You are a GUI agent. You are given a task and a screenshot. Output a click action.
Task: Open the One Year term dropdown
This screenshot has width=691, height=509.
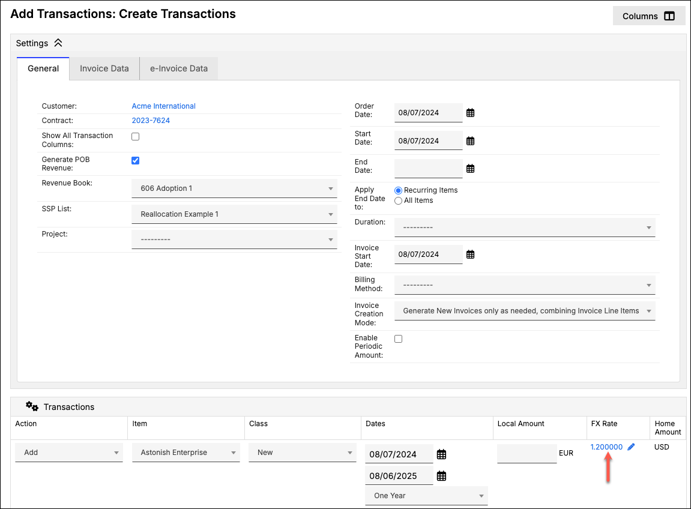pos(427,496)
